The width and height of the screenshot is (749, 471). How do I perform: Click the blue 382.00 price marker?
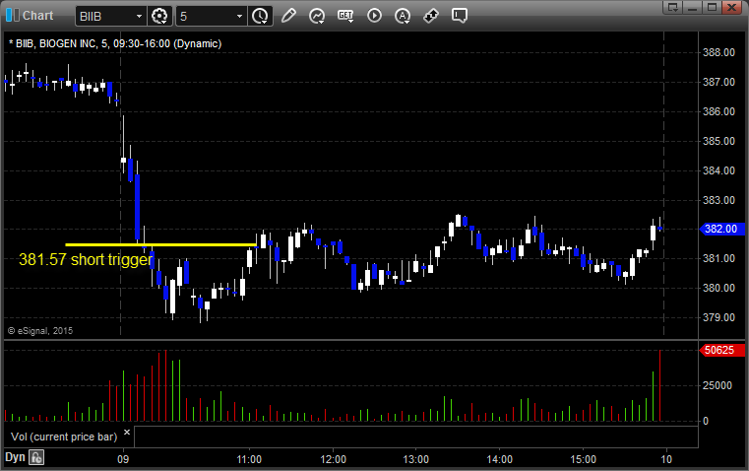coord(721,229)
